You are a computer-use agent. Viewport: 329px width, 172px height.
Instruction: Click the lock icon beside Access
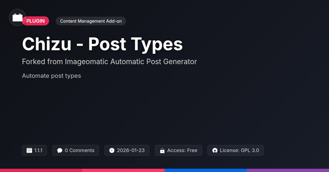(x=162, y=150)
